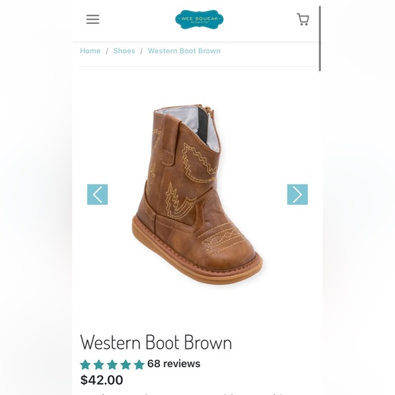Image resolution: width=395 pixels, height=395 pixels.
Task: Click the page's vertical scrollbar
Action: point(320,39)
